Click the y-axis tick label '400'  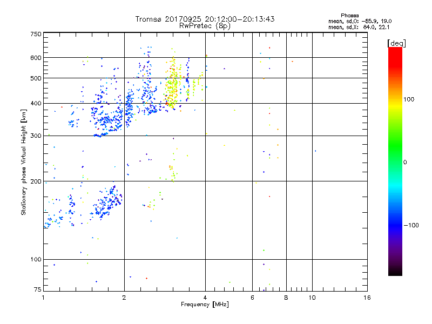(36, 104)
